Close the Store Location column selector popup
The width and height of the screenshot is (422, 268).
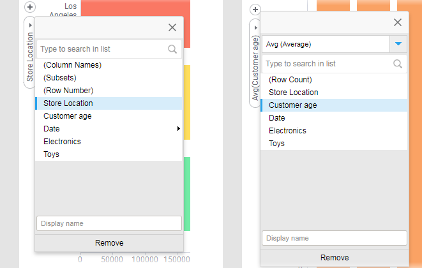coord(172,27)
